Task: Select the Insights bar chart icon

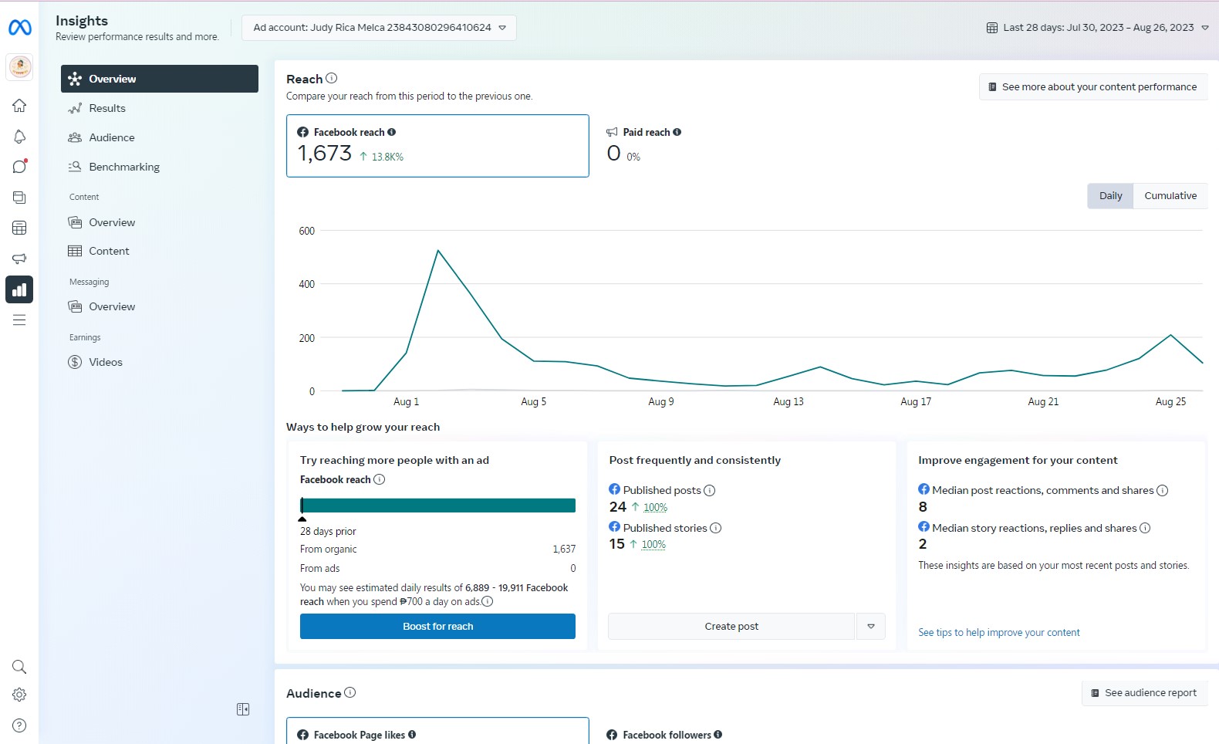Action: click(19, 289)
